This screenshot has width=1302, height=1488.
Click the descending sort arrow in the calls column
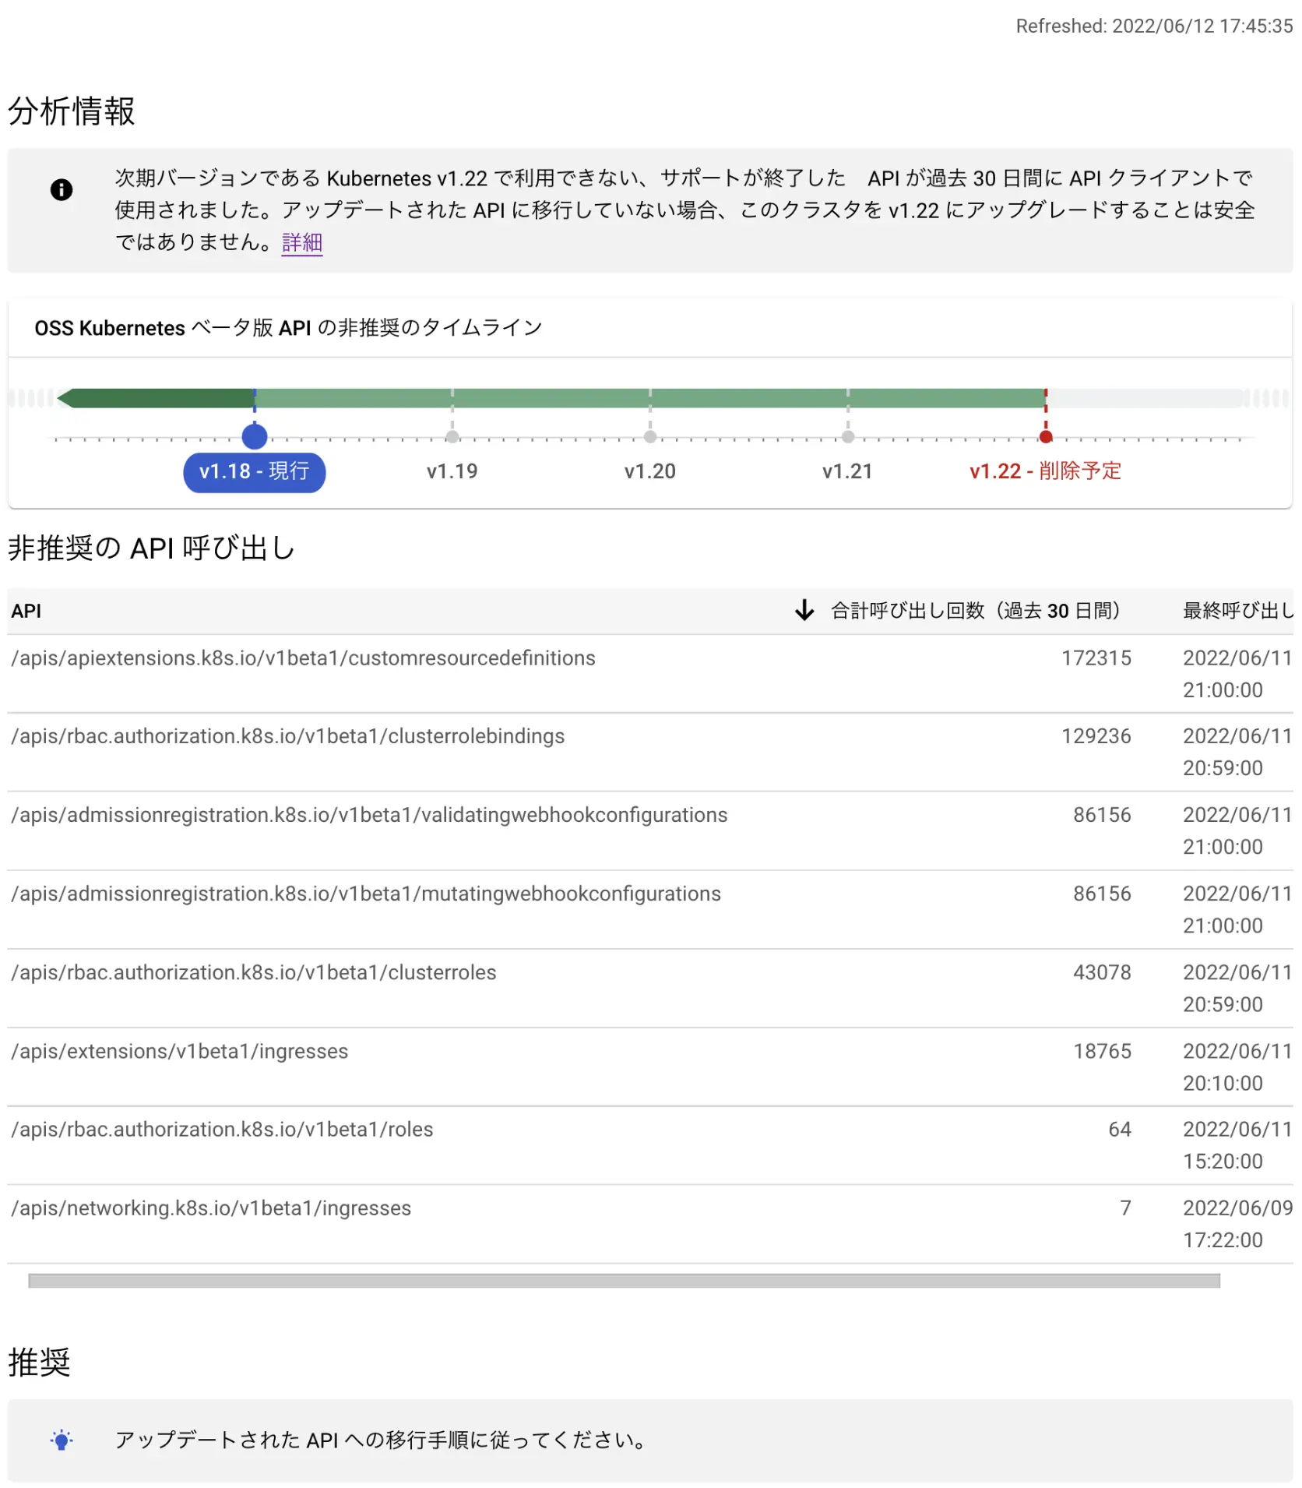point(802,611)
